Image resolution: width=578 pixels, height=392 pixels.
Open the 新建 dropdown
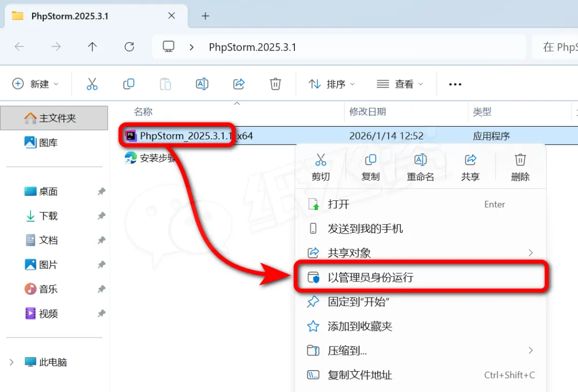(35, 84)
